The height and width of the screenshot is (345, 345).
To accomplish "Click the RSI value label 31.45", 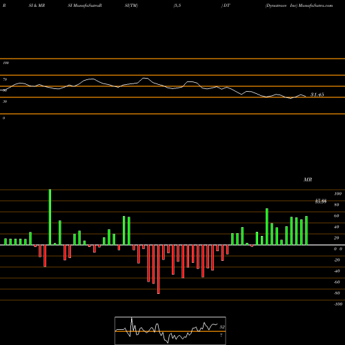I will pyautogui.click(x=317, y=95).
